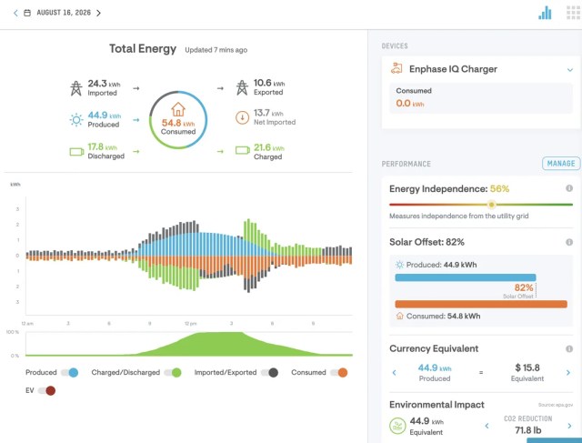Click the battery icon beside Discharged

pyautogui.click(x=76, y=152)
